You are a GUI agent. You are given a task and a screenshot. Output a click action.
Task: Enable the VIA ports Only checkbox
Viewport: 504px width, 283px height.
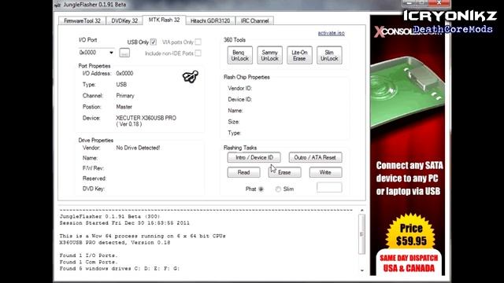tap(198, 42)
